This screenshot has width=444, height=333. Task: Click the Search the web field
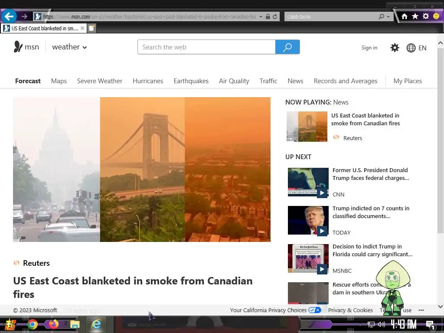pyautogui.click(x=206, y=47)
